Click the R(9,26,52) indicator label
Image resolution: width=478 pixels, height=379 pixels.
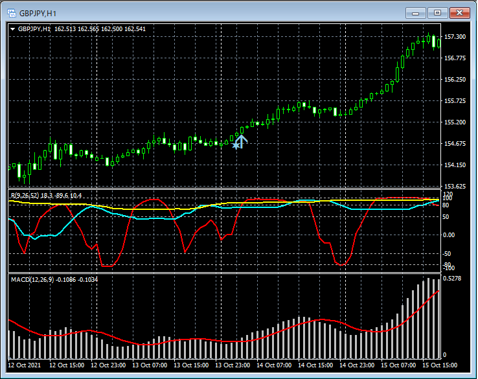point(23,195)
